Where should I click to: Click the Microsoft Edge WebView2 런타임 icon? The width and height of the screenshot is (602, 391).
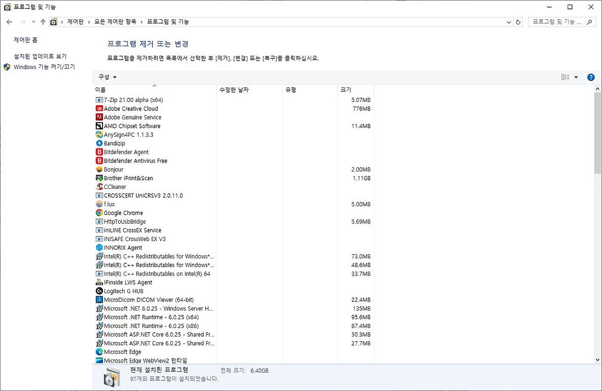coord(99,361)
